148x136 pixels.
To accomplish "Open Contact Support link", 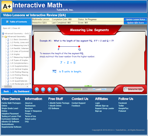I will tap(78, 103).
